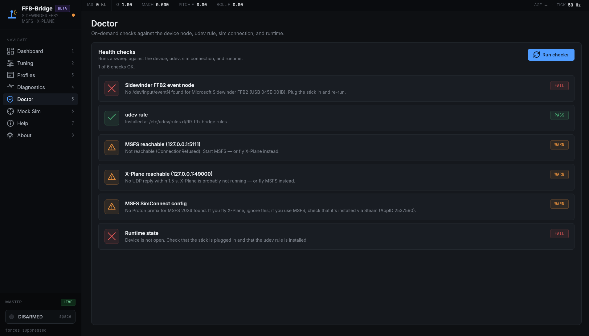Click the Diagnostics pulse icon
The width and height of the screenshot is (589, 336).
[10, 87]
